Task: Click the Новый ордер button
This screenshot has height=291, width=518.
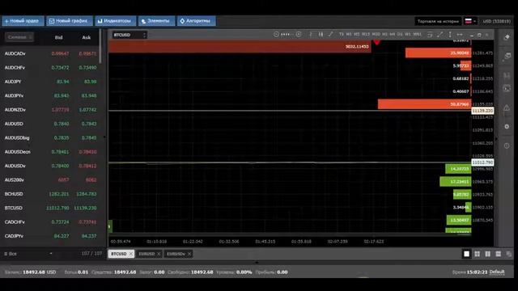Action: tap(23, 21)
